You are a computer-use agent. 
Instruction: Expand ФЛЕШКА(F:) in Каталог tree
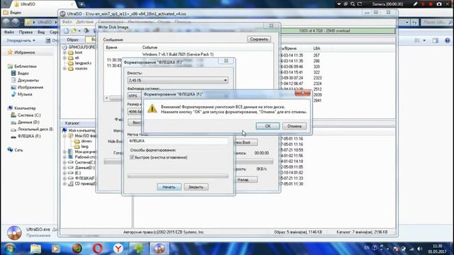click(x=65, y=178)
